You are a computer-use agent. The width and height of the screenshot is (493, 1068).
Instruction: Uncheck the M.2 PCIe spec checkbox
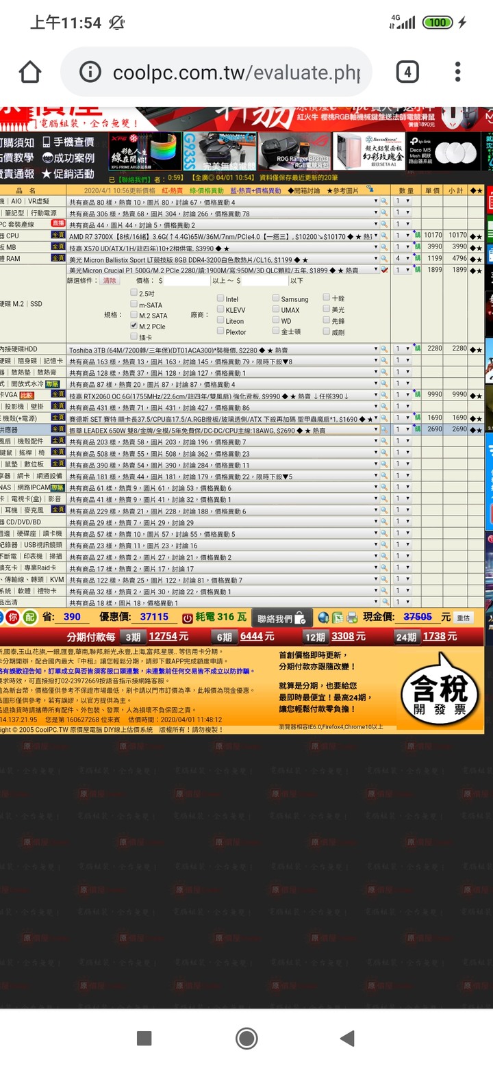(x=134, y=326)
